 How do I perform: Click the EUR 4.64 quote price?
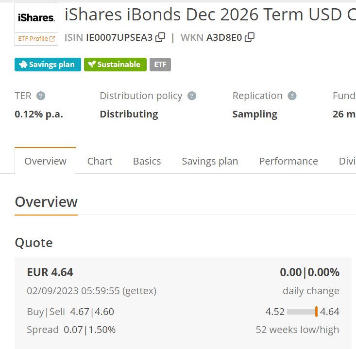click(x=50, y=272)
